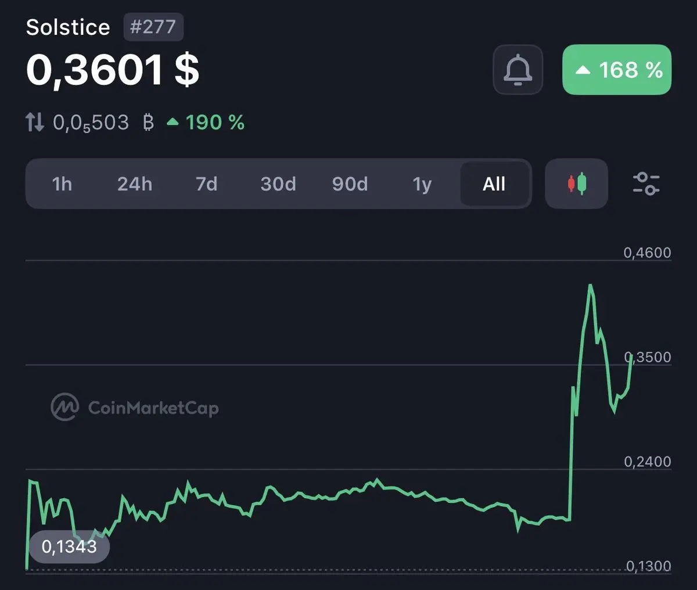Select the 1h time range
Screen dimensions: 697x590
(62, 184)
